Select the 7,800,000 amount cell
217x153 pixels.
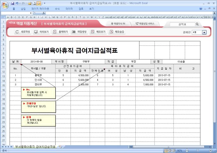145,84
